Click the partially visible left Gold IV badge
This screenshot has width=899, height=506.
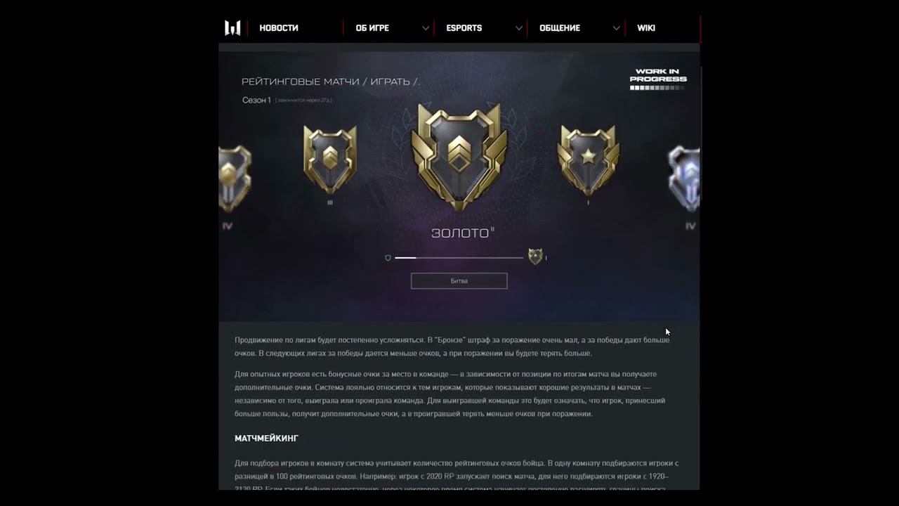[235, 179]
